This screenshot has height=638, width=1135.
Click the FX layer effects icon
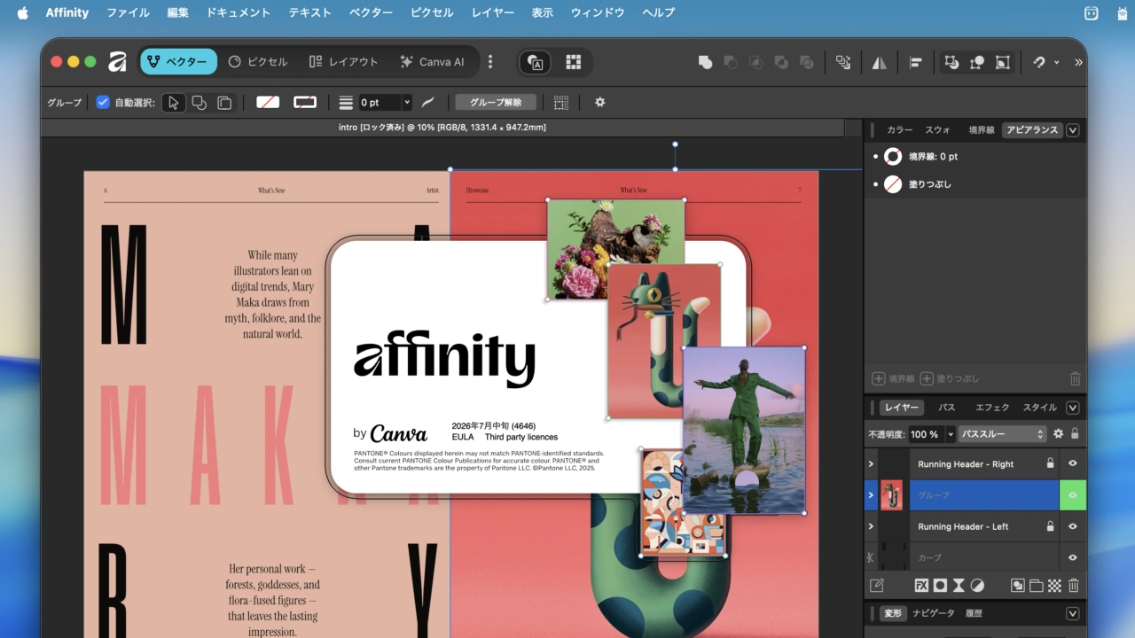(921, 586)
